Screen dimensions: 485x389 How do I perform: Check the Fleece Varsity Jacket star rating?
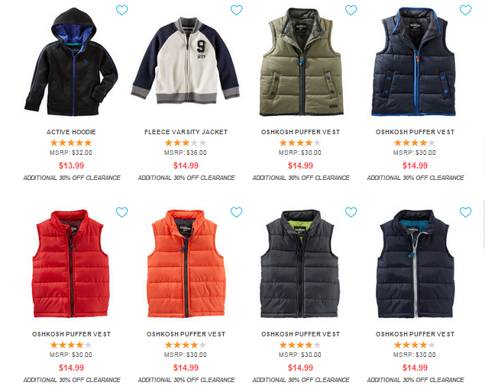(x=186, y=143)
